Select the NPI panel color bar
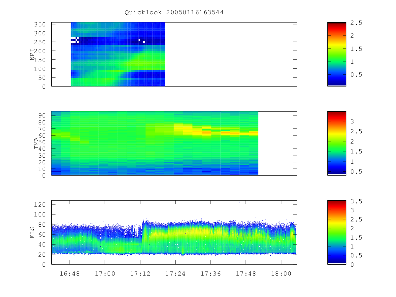Viewport: 396px width, 297px height. 337,54
